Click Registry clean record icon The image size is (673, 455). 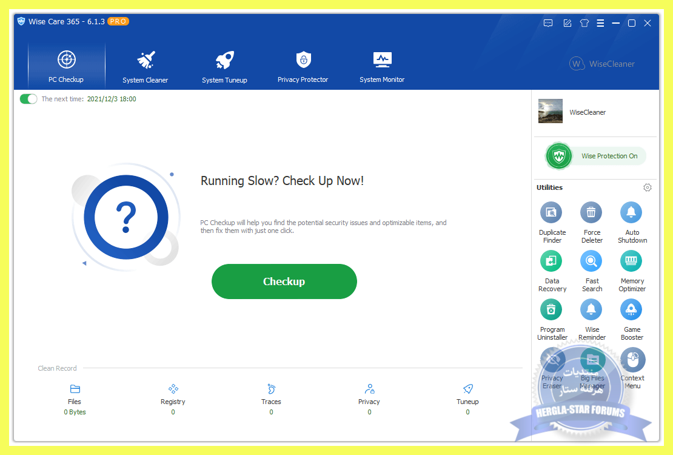(x=173, y=389)
